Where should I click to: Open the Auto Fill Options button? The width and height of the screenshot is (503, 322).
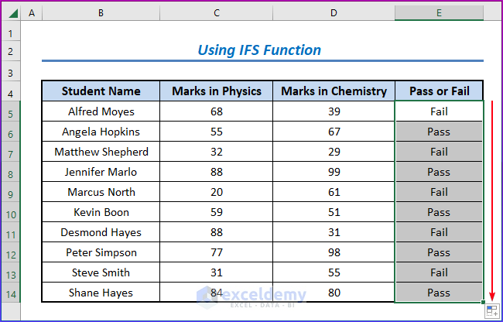(x=491, y=310)
